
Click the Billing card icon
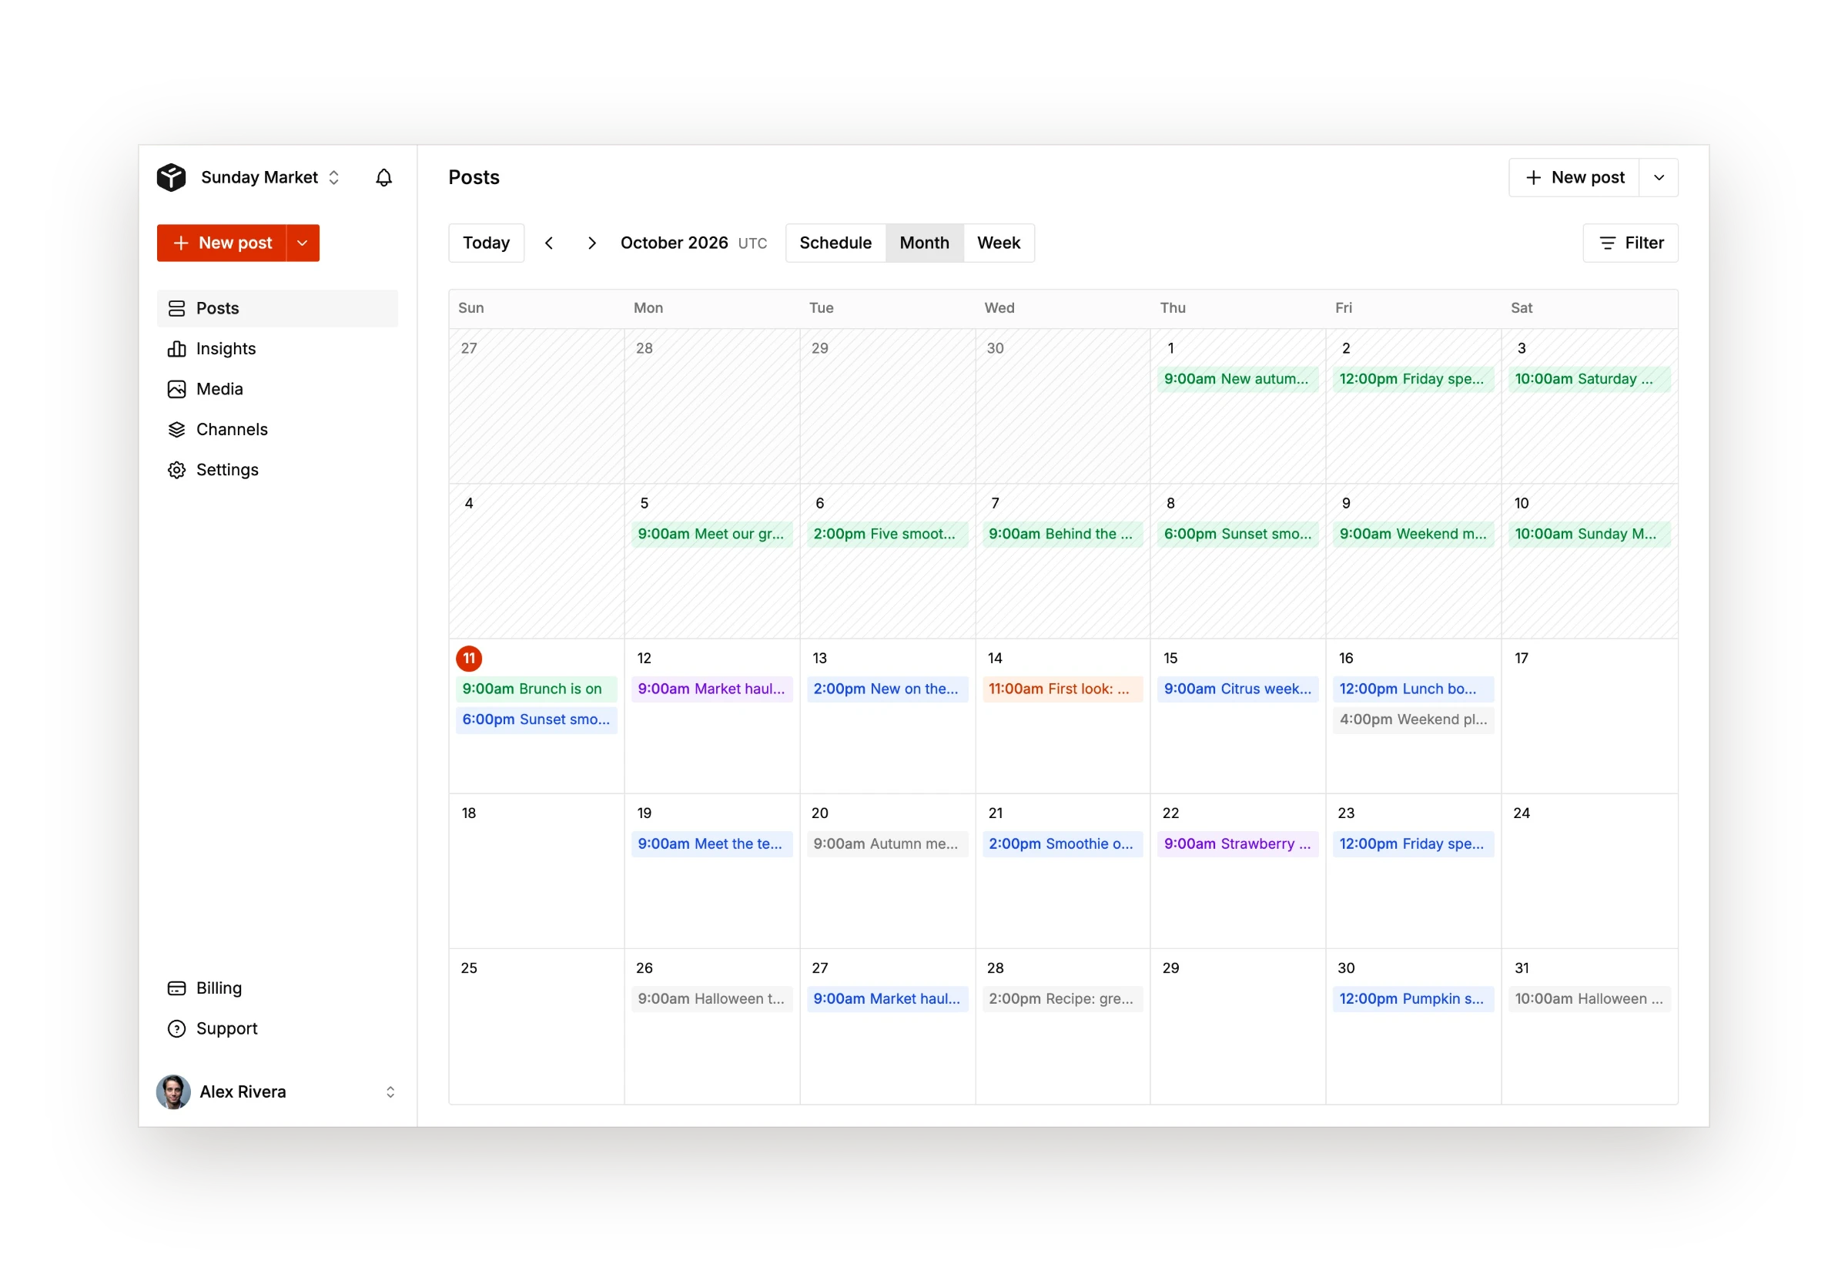176,988
